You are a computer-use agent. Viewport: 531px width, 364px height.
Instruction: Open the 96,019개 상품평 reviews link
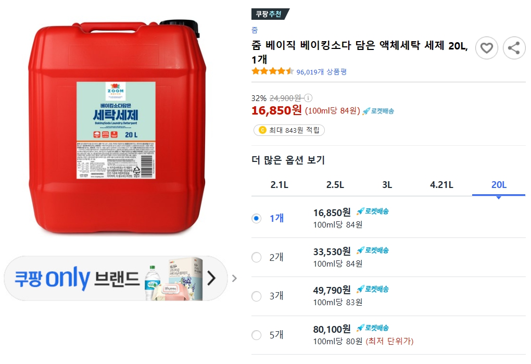click(x=321, y=72)
